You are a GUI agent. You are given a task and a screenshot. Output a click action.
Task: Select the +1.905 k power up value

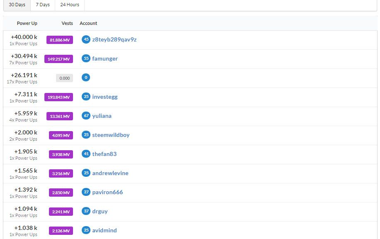[x=26, y=152]
